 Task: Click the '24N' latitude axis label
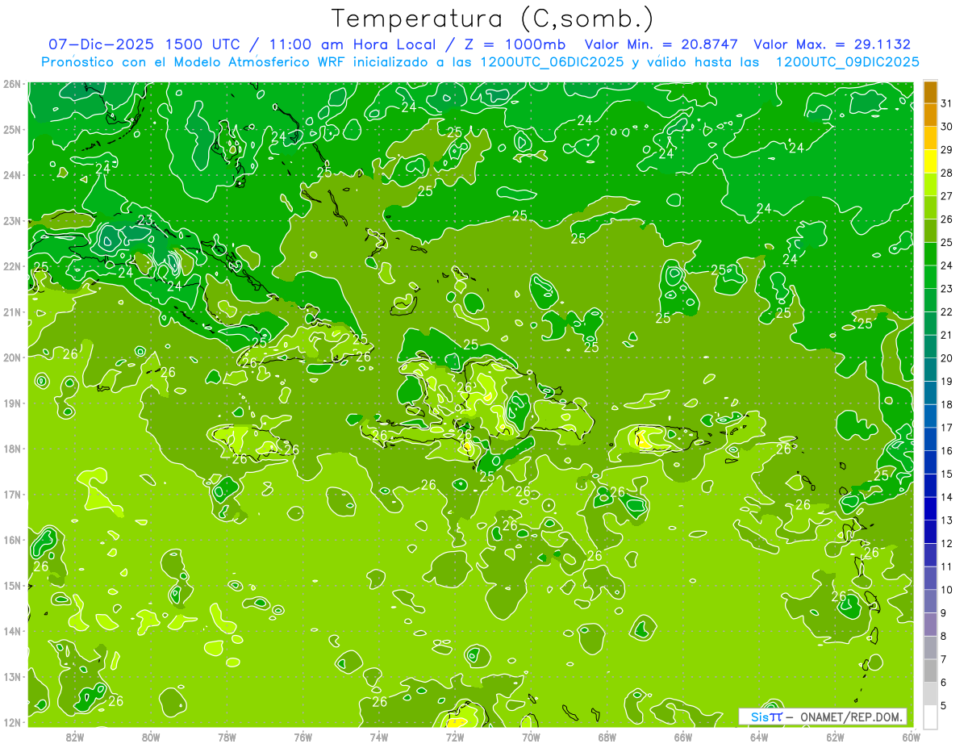click(11, 175)
